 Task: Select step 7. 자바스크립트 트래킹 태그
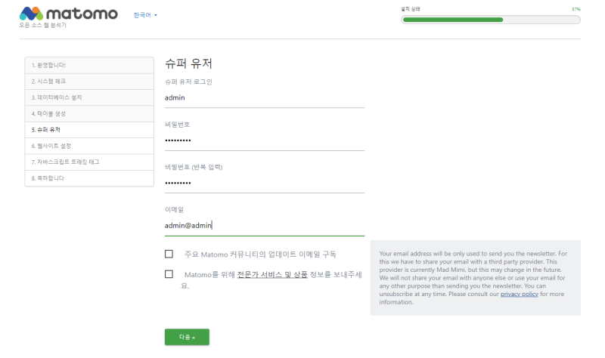[x=89, y=162]
